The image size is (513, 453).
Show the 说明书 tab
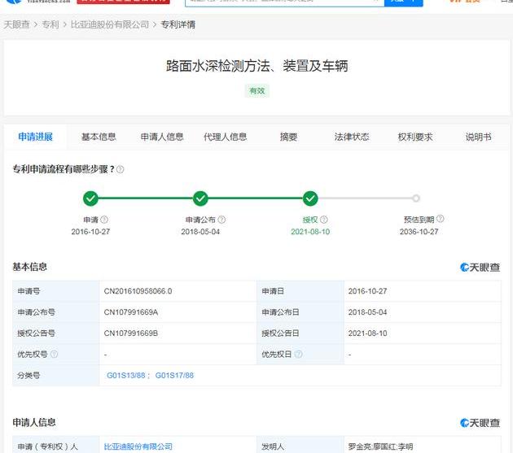tap(478, 137)
